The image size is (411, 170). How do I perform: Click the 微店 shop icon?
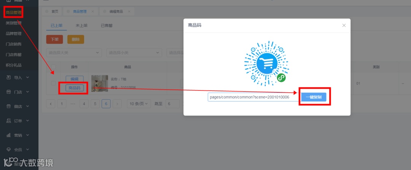(x=8, y=106)
